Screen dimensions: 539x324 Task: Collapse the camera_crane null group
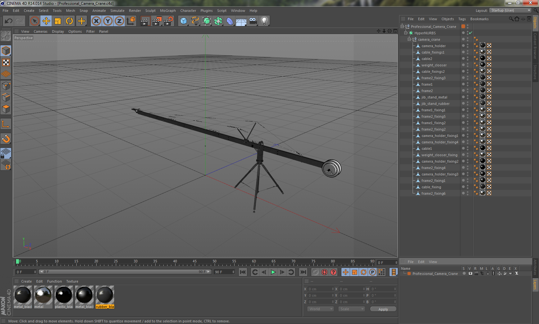click(409, 39)
